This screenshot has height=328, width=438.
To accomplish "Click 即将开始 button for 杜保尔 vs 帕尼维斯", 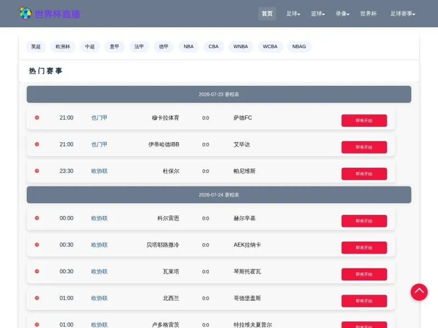I will click(364, 174).
